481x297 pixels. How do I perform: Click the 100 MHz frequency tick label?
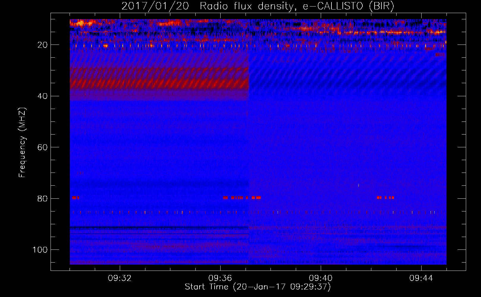pos(40,250)
